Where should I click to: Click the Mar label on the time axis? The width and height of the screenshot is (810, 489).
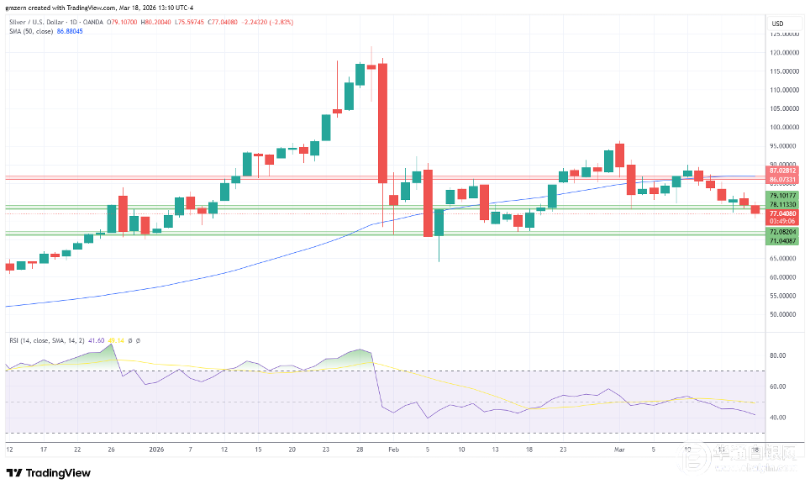click(620, 450)
